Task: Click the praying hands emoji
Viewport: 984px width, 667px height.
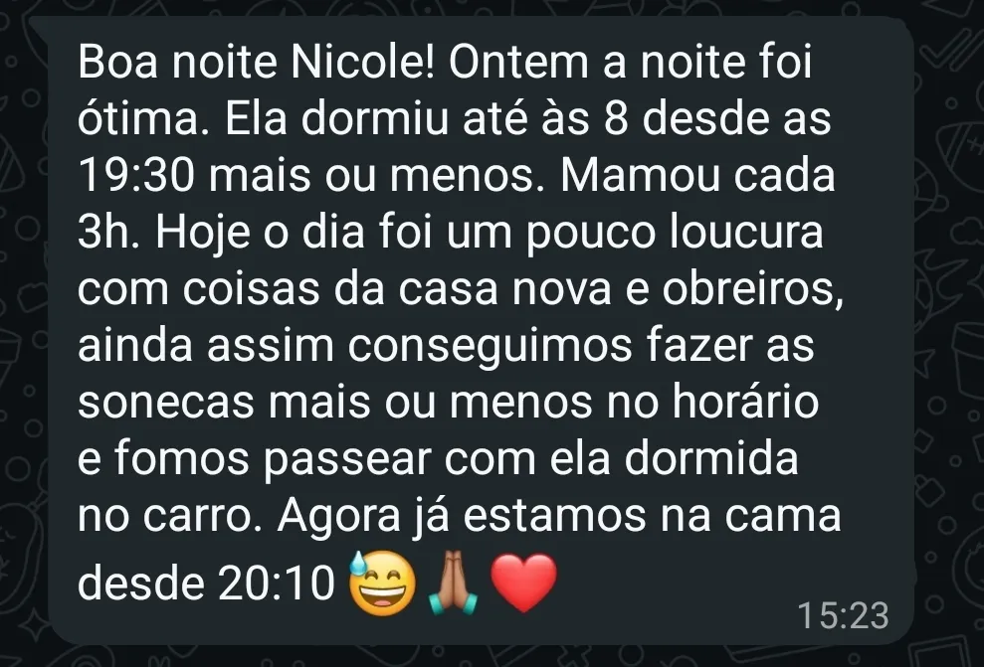Action: click(453, 583)
